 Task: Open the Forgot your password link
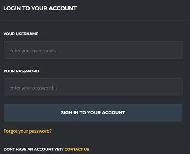point(28,131)
